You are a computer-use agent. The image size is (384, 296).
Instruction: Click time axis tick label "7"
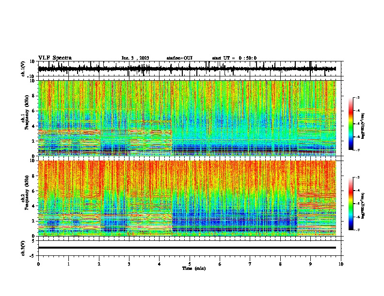tap(250, 264)
